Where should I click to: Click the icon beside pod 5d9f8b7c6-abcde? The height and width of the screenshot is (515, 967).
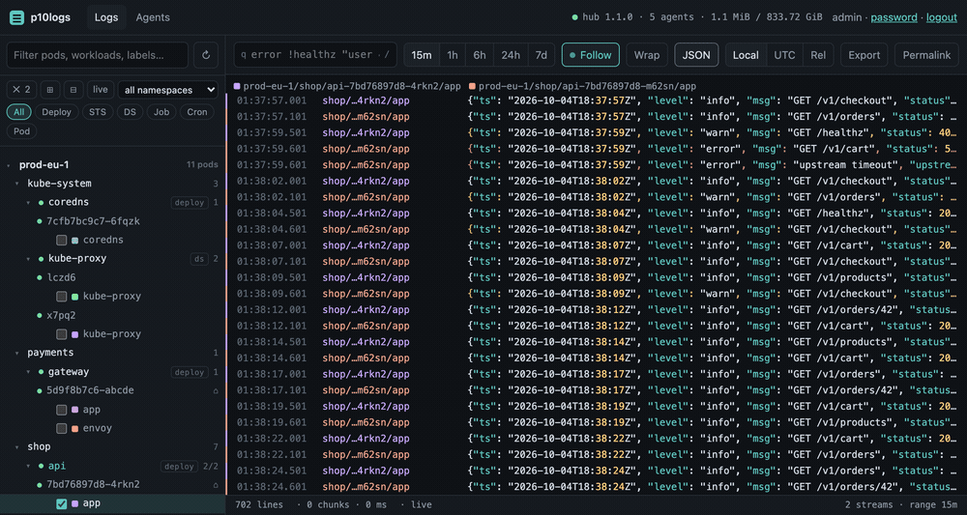[x=216, y=390]
